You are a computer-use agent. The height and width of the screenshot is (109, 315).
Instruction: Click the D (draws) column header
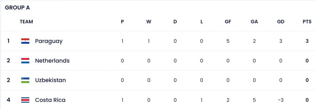(x=175, y=22)
